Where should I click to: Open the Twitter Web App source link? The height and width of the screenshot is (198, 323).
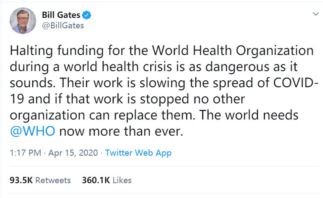click(138, 153)
